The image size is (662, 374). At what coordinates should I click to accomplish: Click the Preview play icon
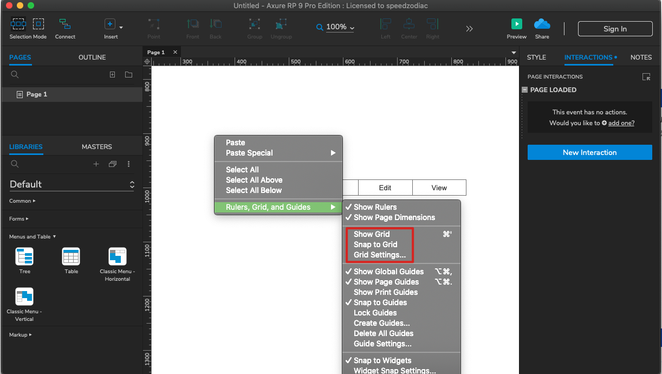click(517, 24)
